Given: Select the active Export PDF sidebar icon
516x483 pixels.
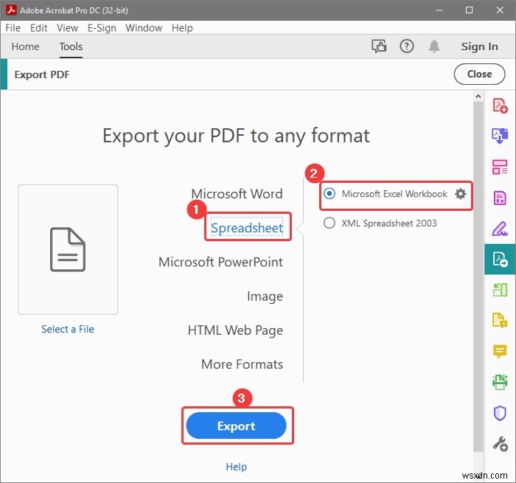Looking at the screenshot, I should click(500, 259).
